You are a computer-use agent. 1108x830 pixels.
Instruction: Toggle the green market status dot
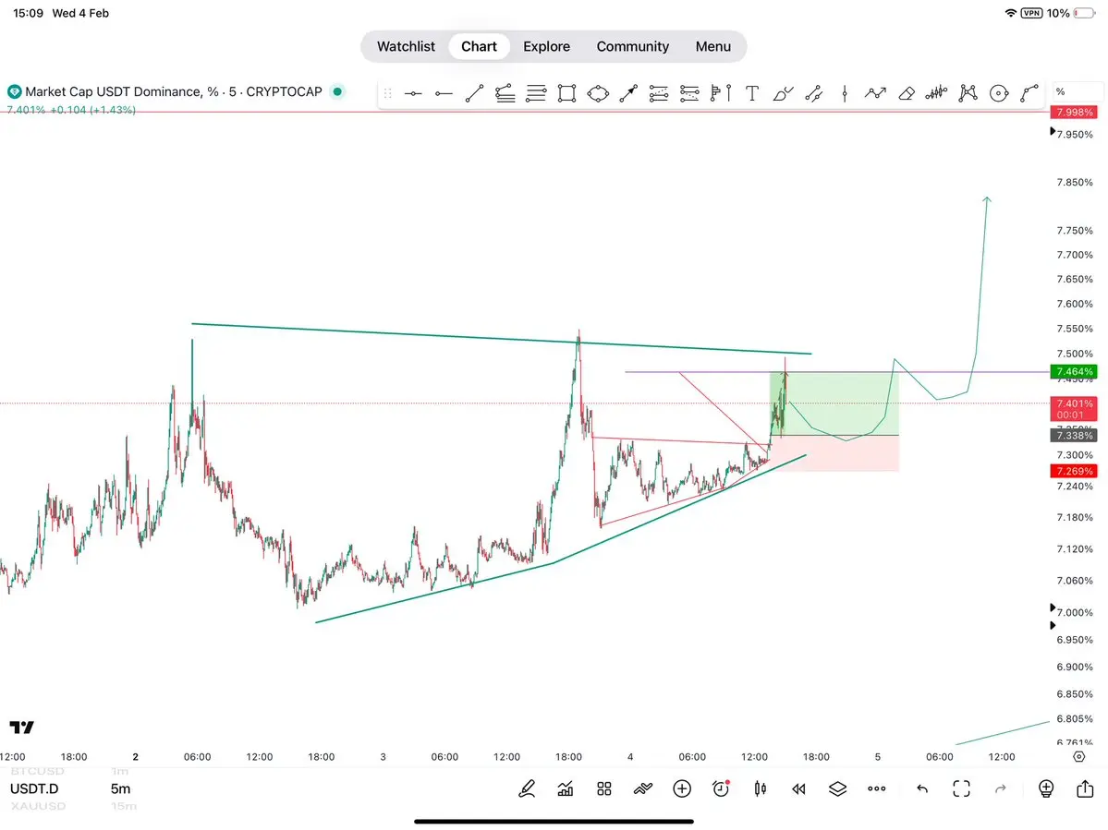[x=338, y=91]
